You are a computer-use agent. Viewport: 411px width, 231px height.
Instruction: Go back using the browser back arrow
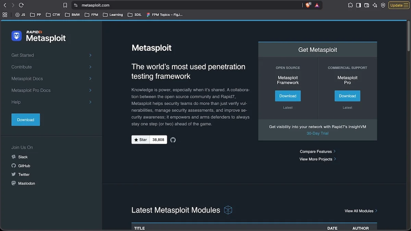[5, 5]
